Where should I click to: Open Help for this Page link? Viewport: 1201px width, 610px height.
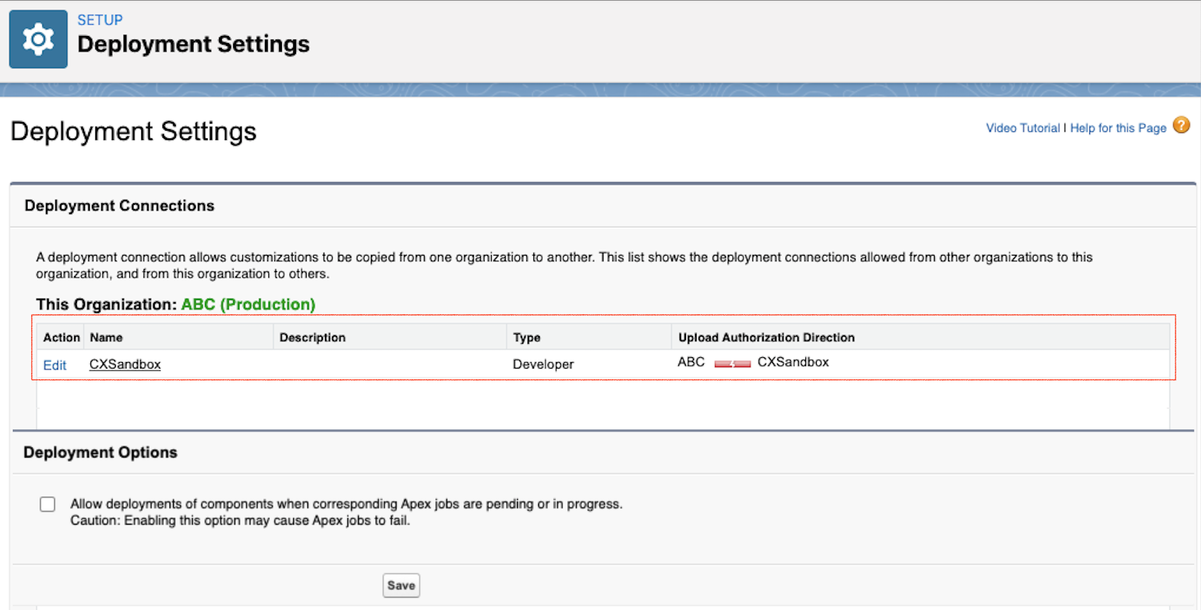[x=1118, y=128]
